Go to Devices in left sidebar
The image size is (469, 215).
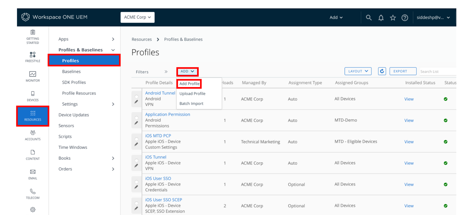coord(32,96)
